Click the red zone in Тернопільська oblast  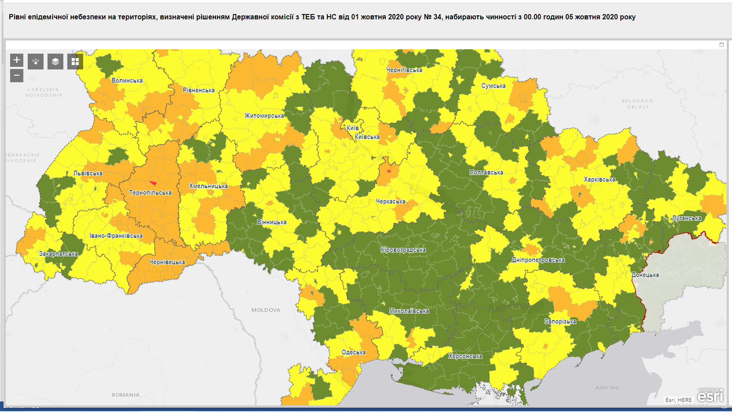tap(153, 182)
